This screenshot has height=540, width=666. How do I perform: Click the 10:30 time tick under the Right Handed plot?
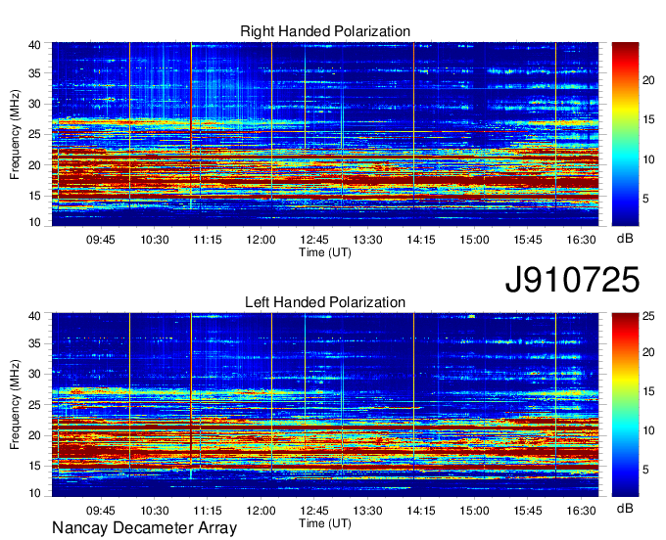[155, 240]
